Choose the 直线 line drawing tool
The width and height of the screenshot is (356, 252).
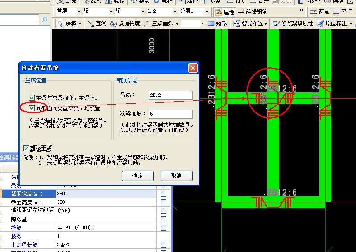click(97, 24)
